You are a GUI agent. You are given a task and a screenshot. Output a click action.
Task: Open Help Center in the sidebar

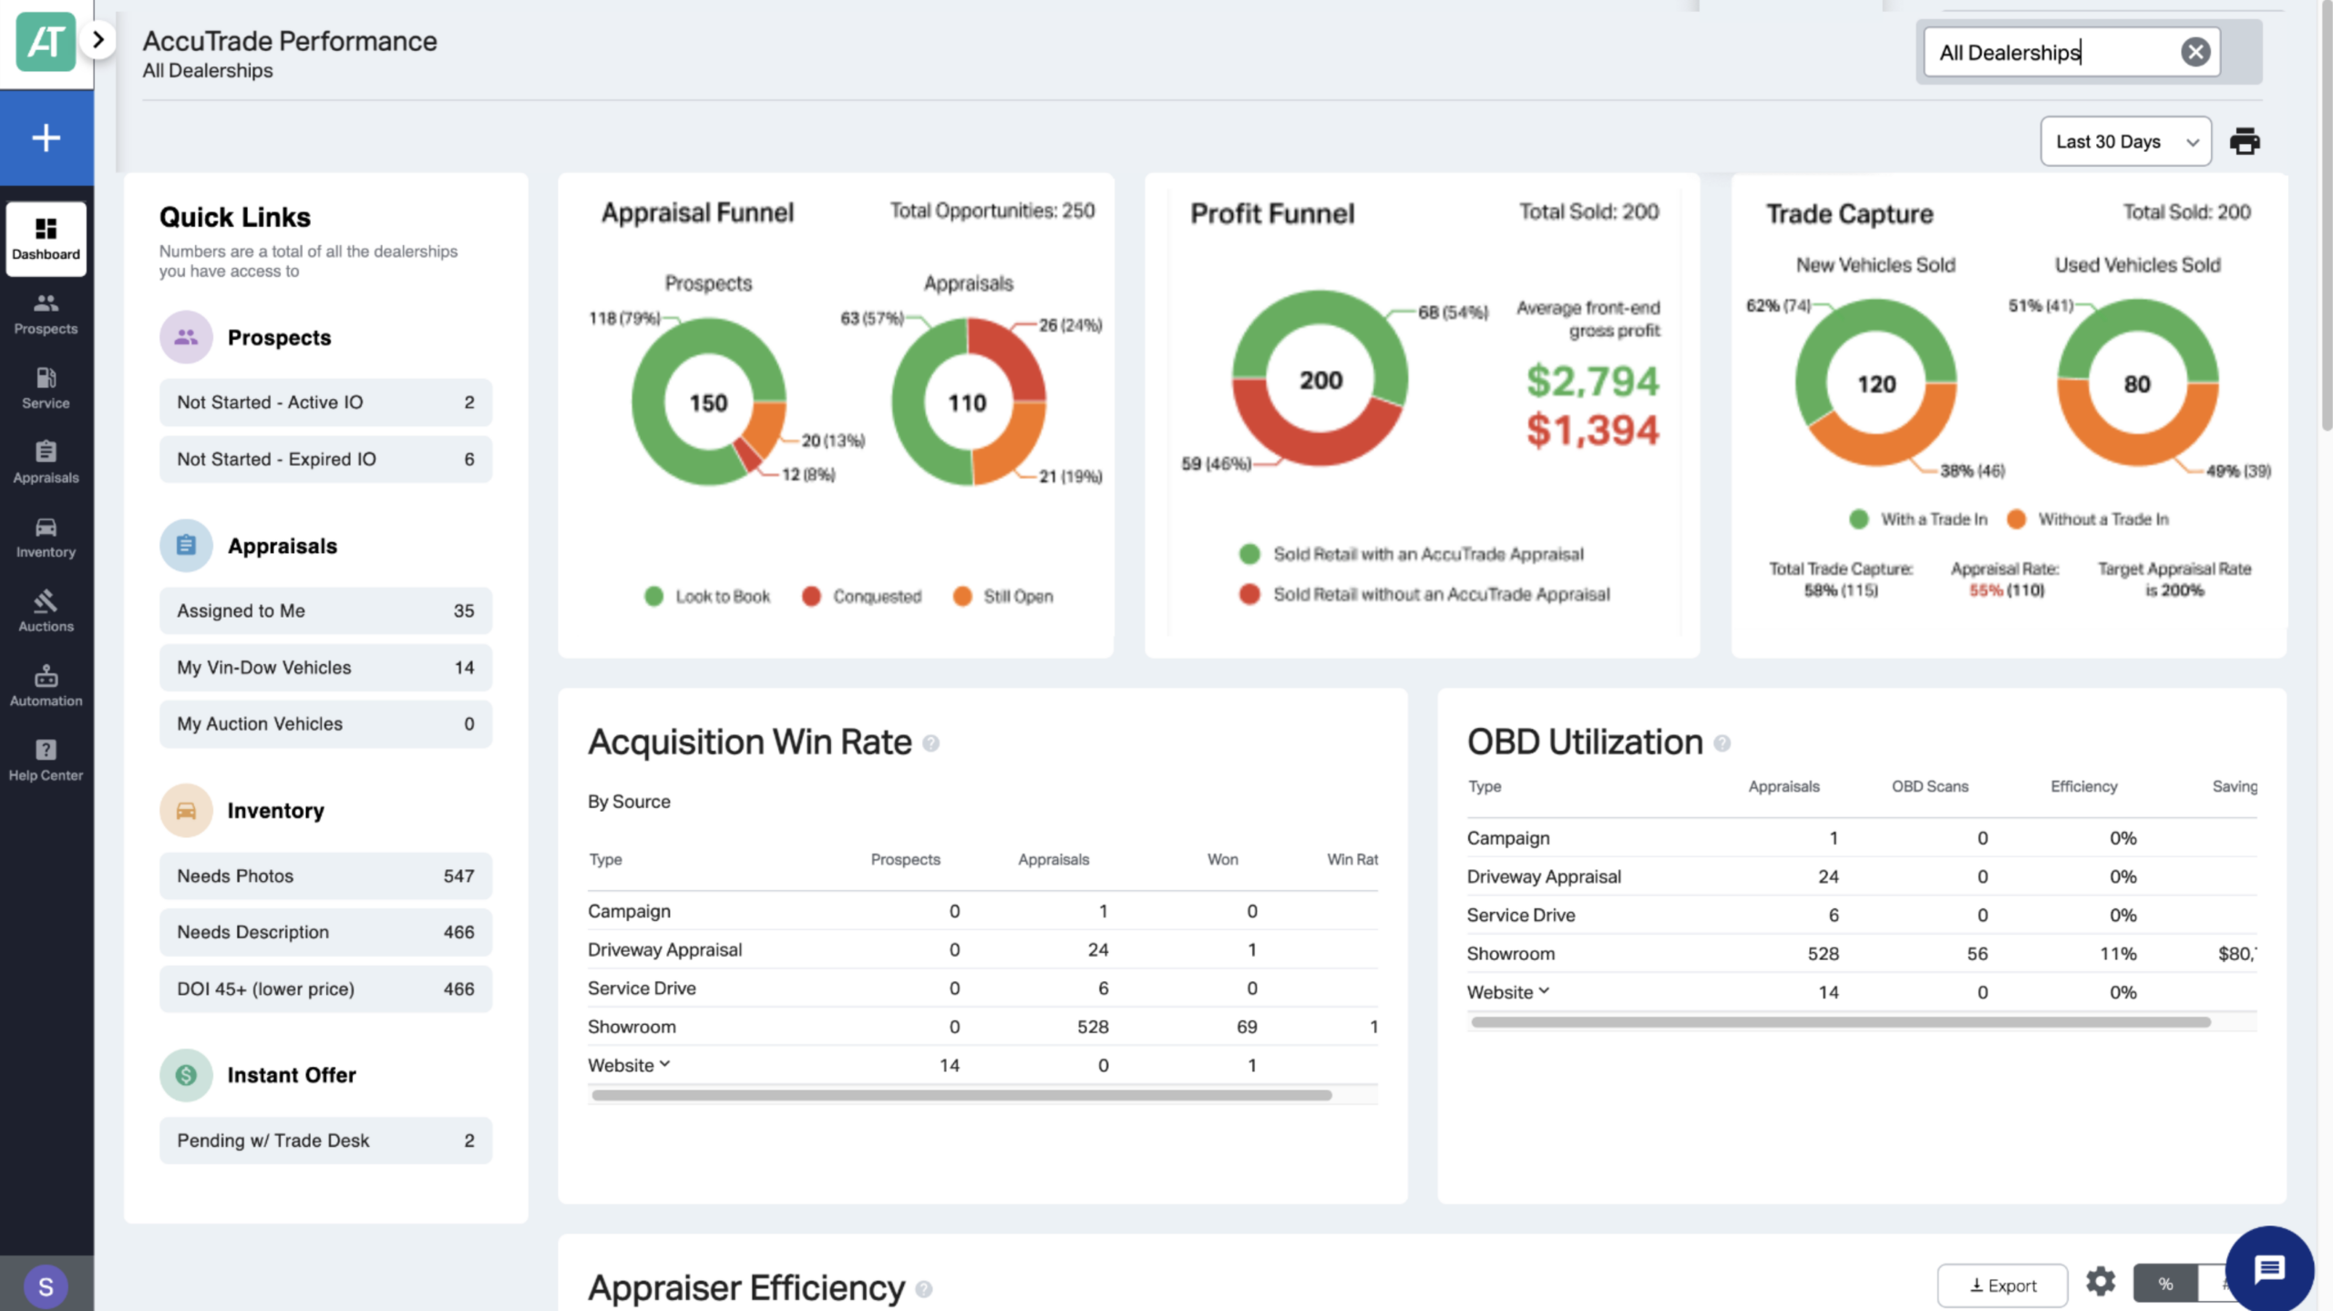pos(46,761)
